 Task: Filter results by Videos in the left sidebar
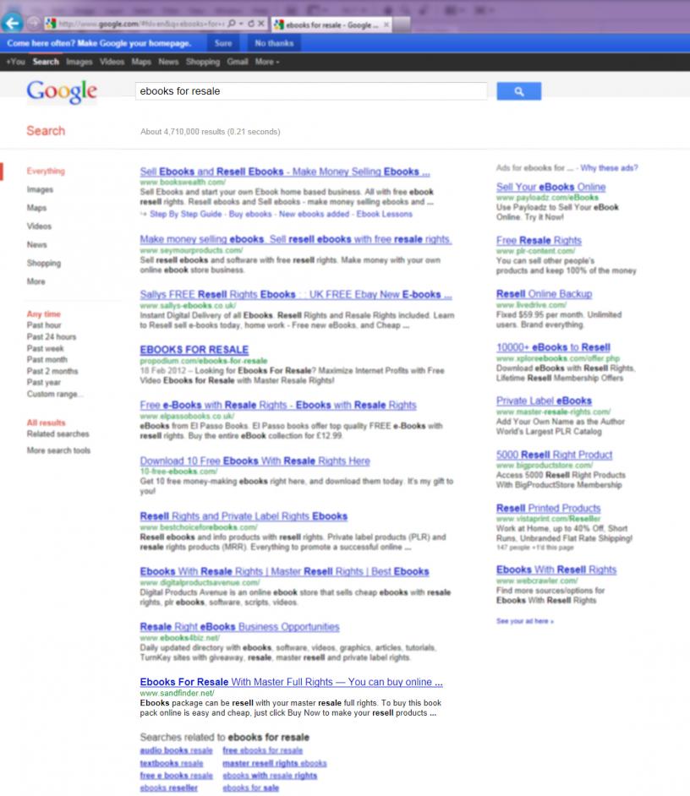[x=39, y=226]
